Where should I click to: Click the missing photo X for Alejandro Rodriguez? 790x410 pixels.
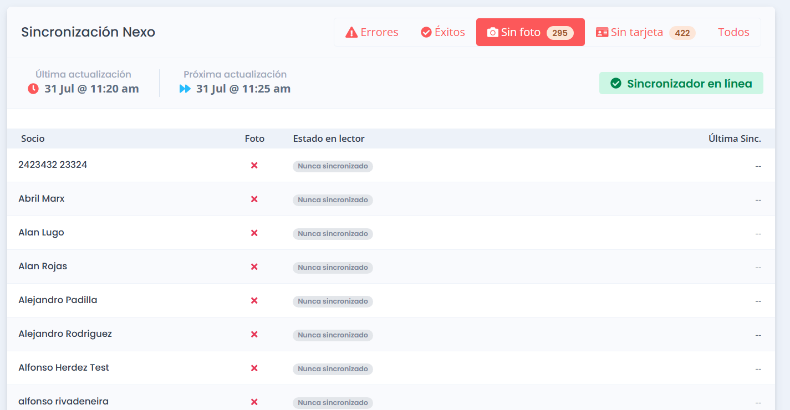click(254, 334)
